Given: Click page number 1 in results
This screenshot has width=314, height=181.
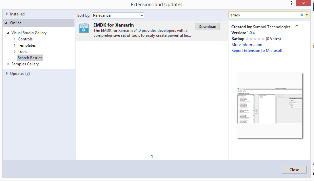Looking at the screenshot, I should coord(152,156).
